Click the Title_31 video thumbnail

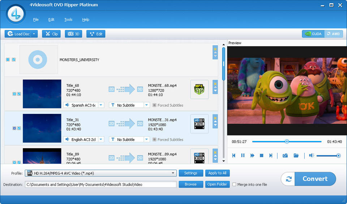coord(42,128)
